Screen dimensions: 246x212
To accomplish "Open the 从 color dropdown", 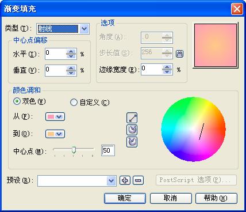I will coord(55,117).
